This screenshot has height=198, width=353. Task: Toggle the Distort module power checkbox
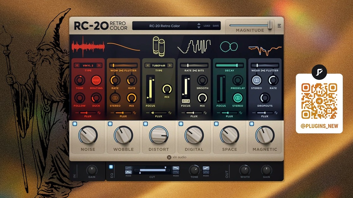click(145, 124)
